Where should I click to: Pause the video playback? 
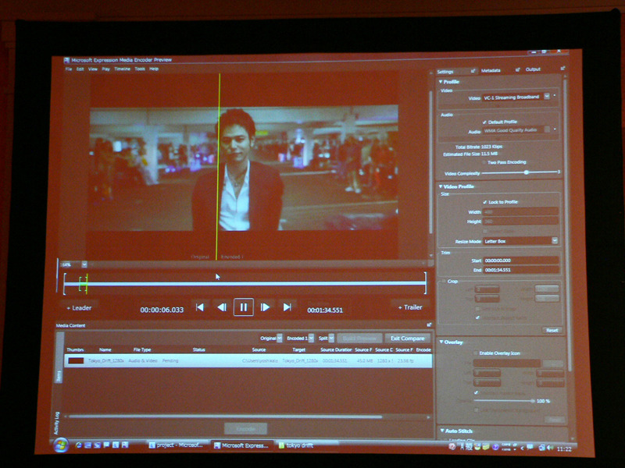[x=244, y=307]
